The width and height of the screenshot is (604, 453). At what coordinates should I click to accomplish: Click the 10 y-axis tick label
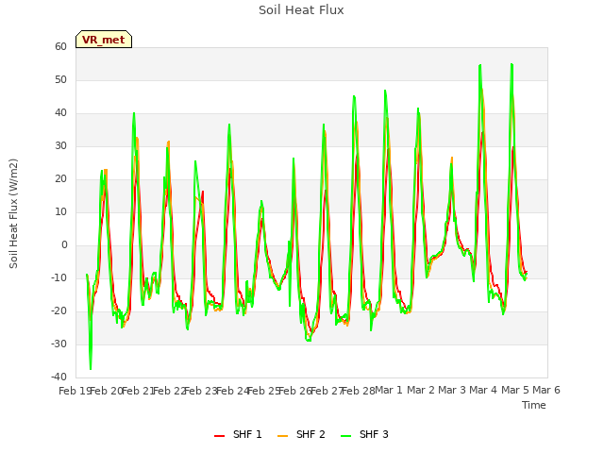(60, 211)
